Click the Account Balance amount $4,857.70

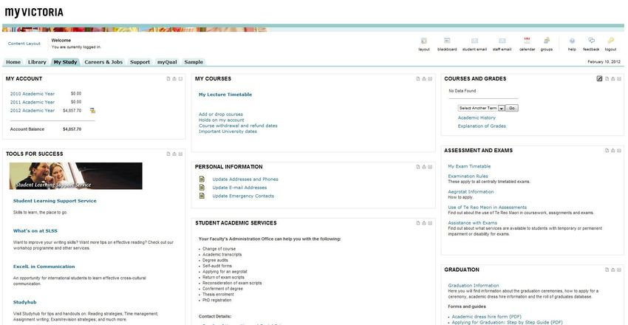(x=72, y=129)
